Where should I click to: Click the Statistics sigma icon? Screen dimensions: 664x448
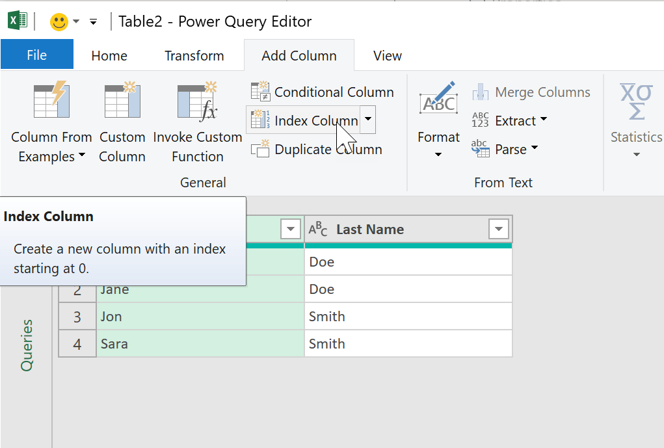(636, 102)
